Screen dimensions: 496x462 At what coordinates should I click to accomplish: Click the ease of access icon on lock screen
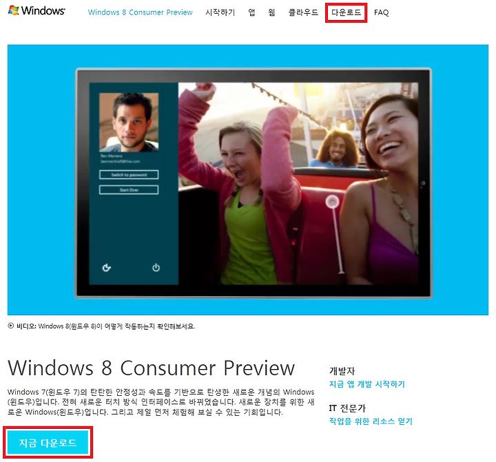(107, 268)
